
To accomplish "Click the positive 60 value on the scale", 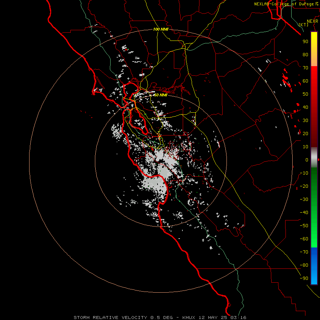I will (x=305, y=81).
